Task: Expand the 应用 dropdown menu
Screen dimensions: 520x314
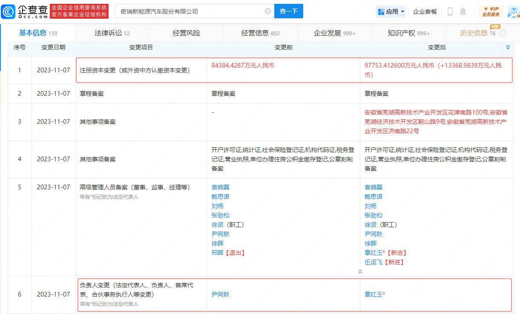Action: click(x=391, y=11)
